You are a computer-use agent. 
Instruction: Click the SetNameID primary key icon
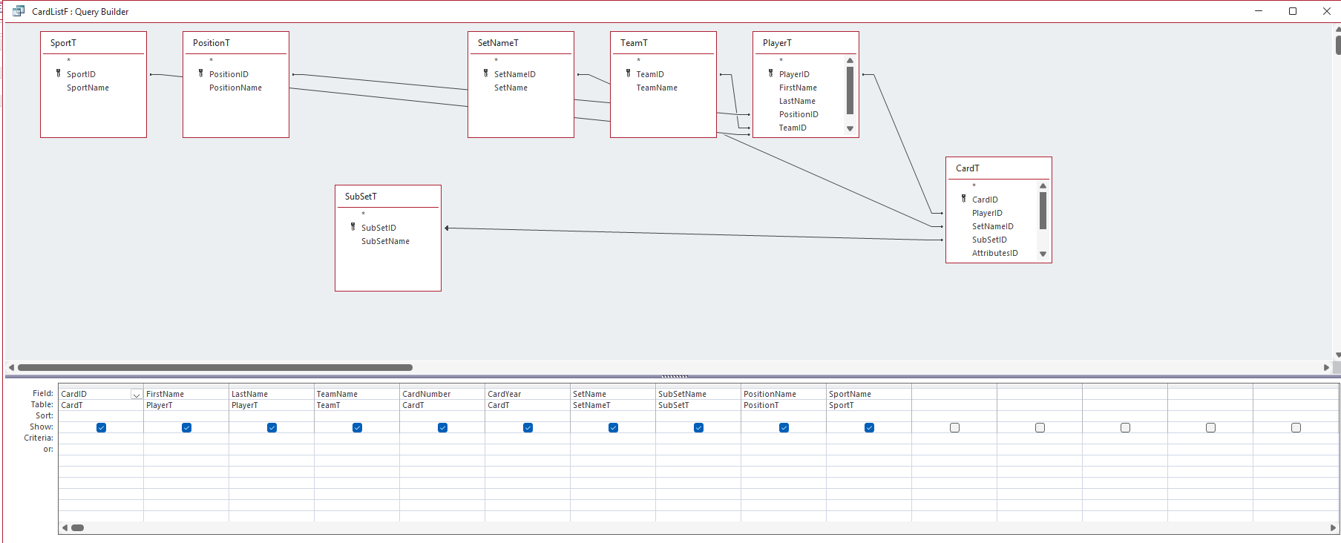pyautogui.click(x=486, y=73)
